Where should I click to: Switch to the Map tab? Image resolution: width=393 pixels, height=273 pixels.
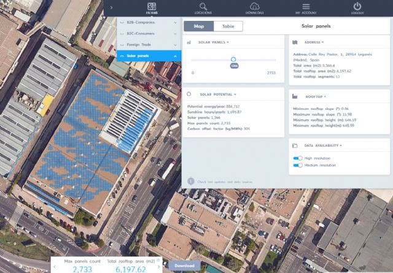click(x=199, y=26)
